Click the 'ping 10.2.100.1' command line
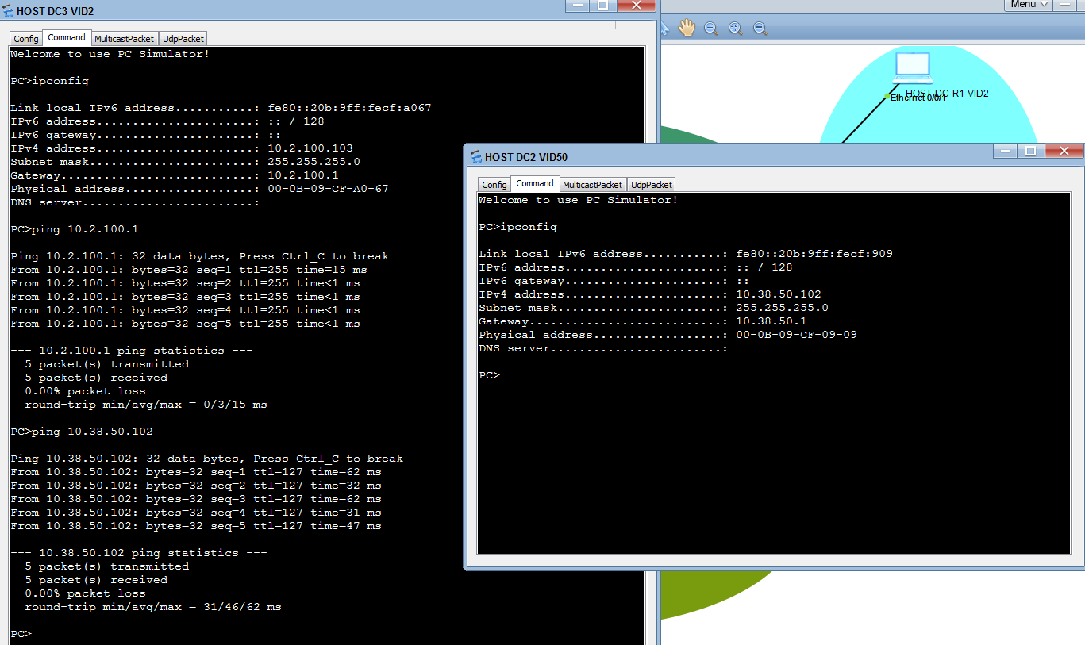Viewport: 1085px width, 645px height. 75,229
